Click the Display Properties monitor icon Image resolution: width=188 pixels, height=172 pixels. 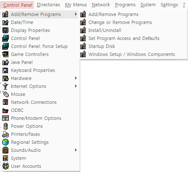coord(5,30)
